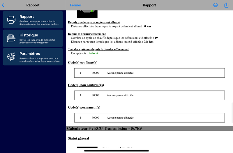Click the Historique folder icon
Viewport: 233px width, 153px height.
point(11,38)
